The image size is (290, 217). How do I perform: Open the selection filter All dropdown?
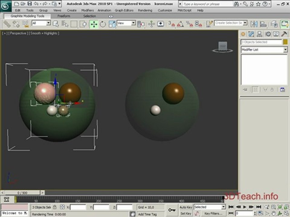pyautogui.click(x=48, y=23)
